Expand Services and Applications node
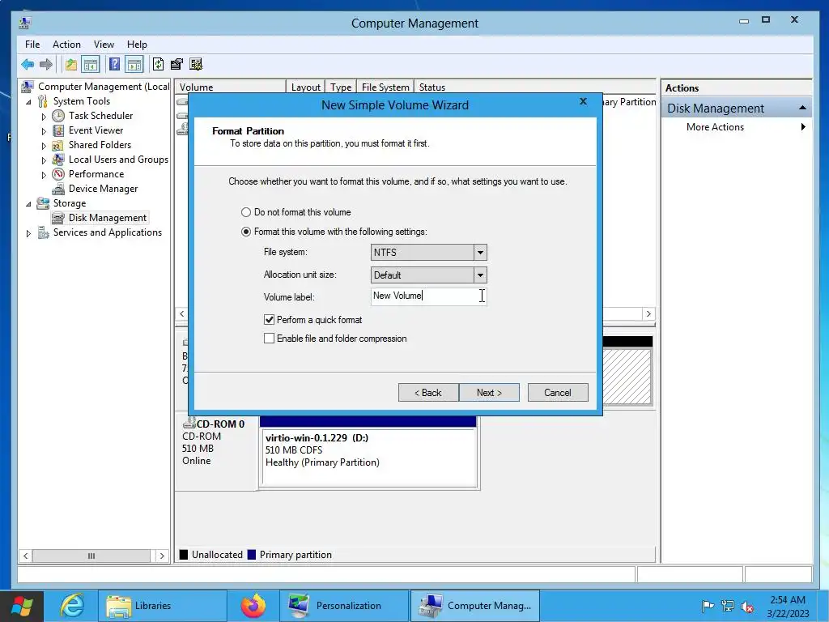Image resolution: width=829 pixels, height=622 pixels. click(28, 233)
